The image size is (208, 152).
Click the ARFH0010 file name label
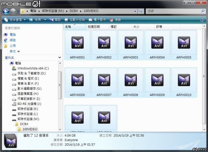click(x=184, y=95)
